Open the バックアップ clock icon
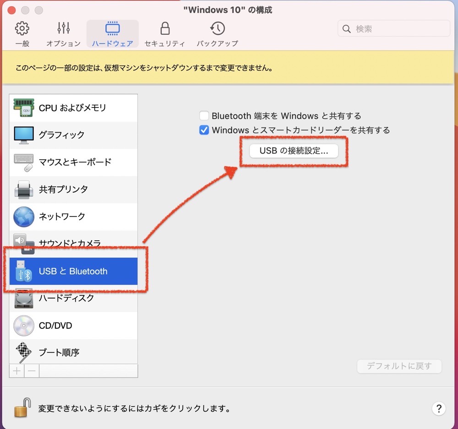The height and width of the screenshot is (429, 458). pos(217,28)
